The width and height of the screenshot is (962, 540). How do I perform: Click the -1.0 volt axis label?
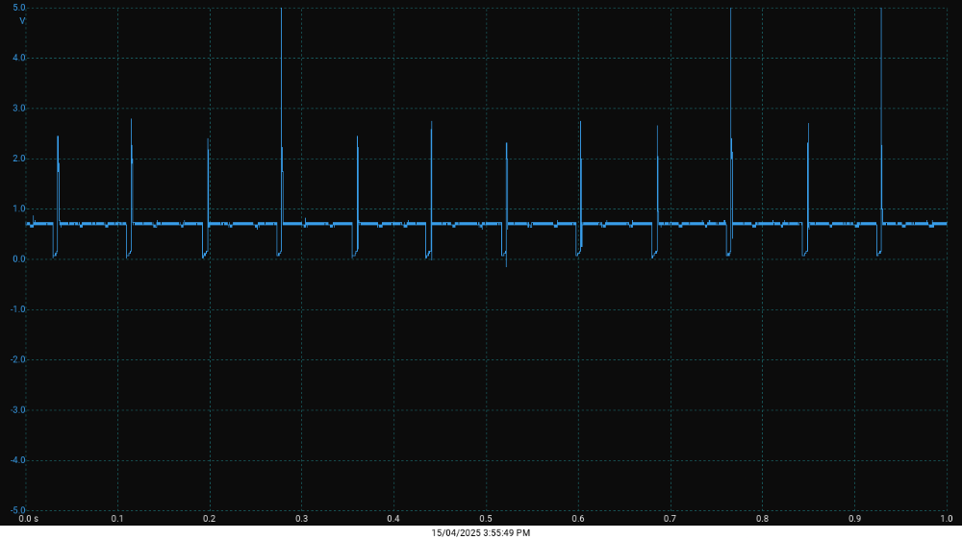[x=18, y=309]
